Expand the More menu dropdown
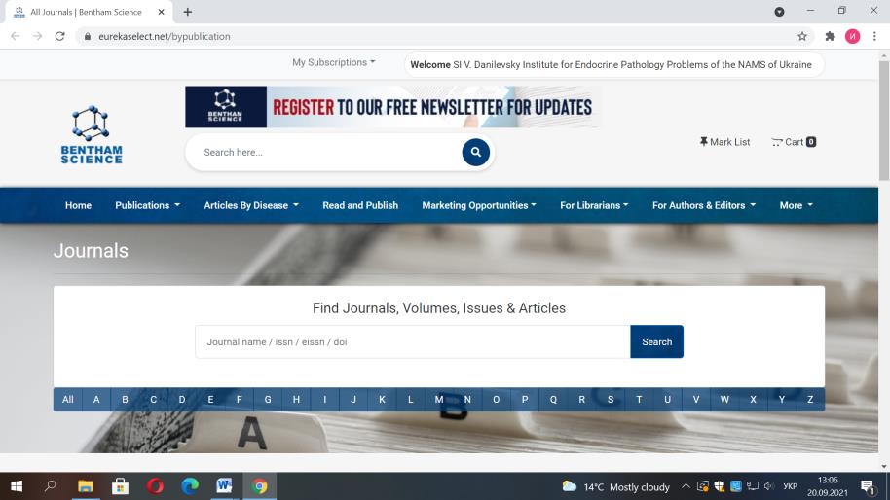The width and height of the screenshot is (890, 500). [796, 205]
